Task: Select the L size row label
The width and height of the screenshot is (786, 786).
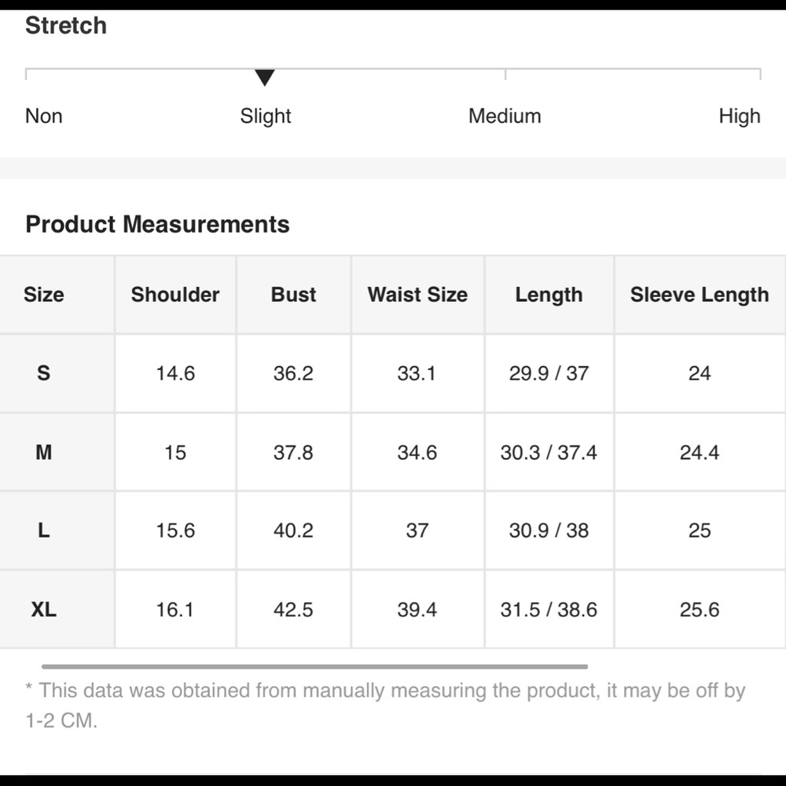Action: point(43,531)
